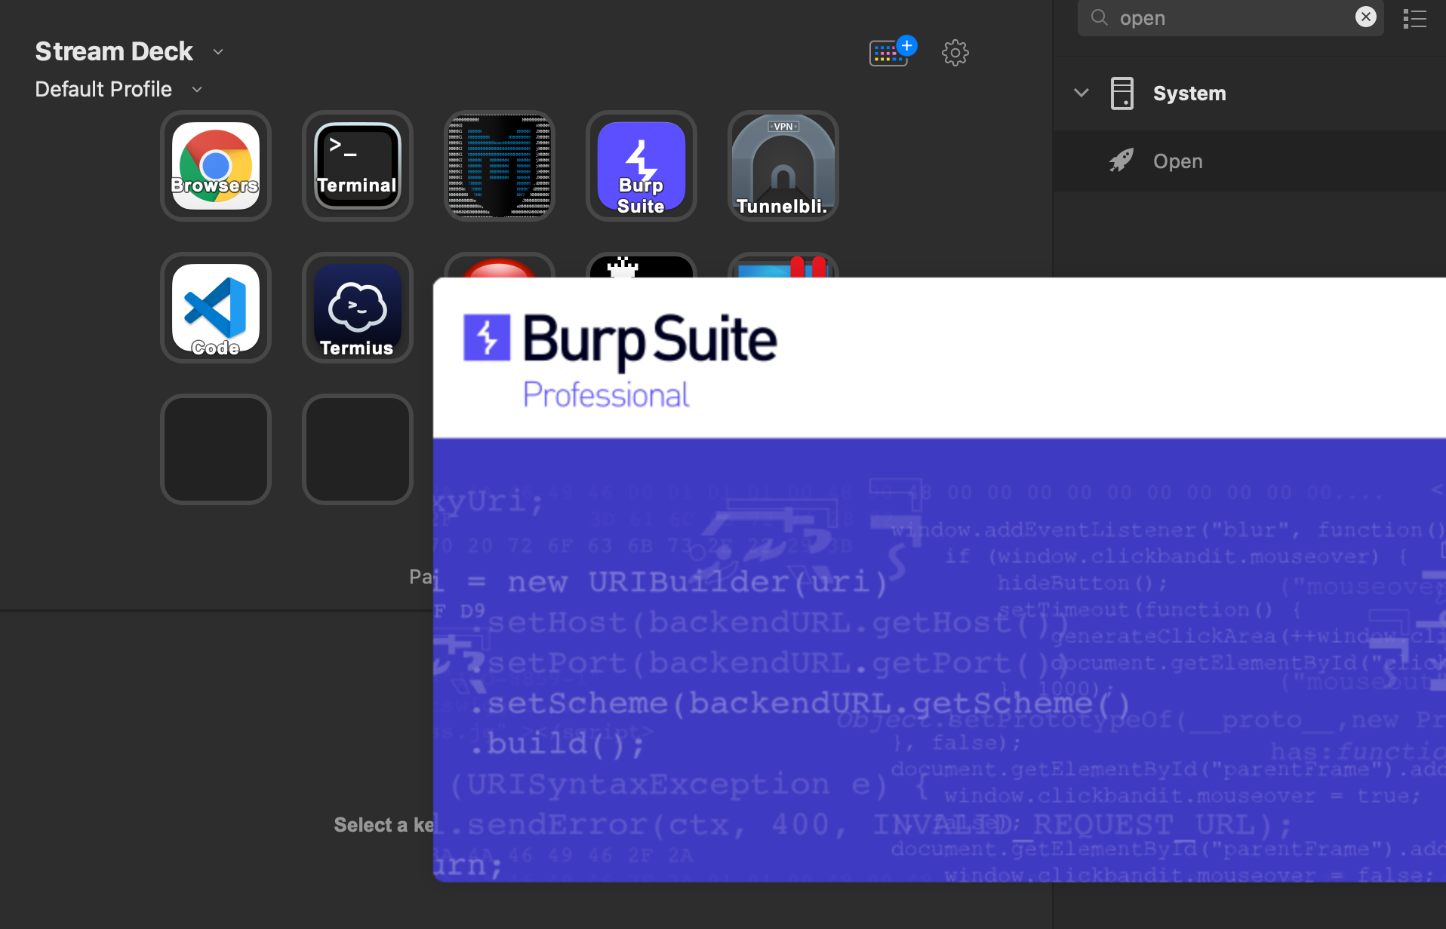Select the second empty key slot

coord(358,449)
